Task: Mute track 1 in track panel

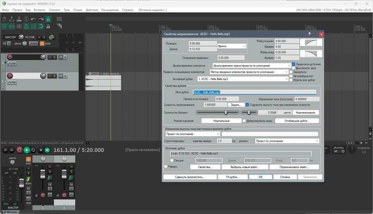Action: click(49, 57)
